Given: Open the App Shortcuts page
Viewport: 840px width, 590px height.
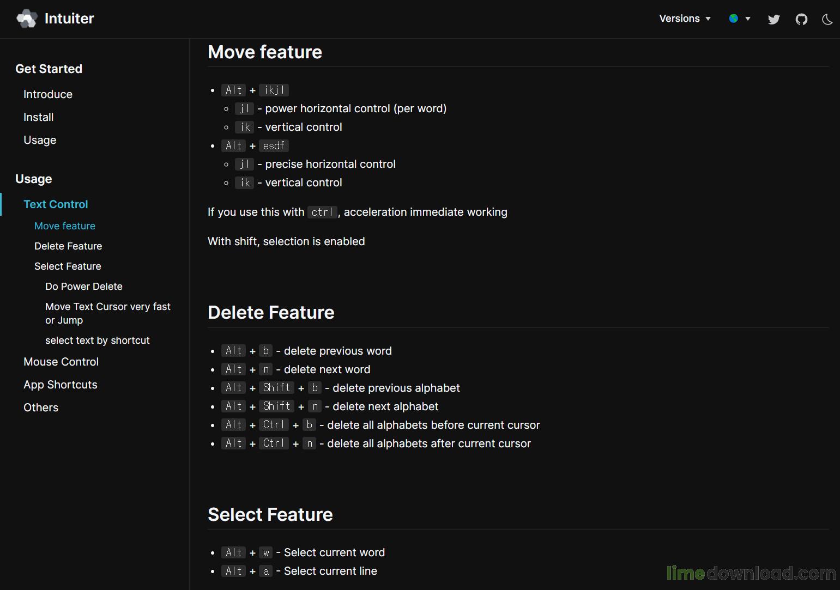Looking at the screenshot, I should 61,385.
